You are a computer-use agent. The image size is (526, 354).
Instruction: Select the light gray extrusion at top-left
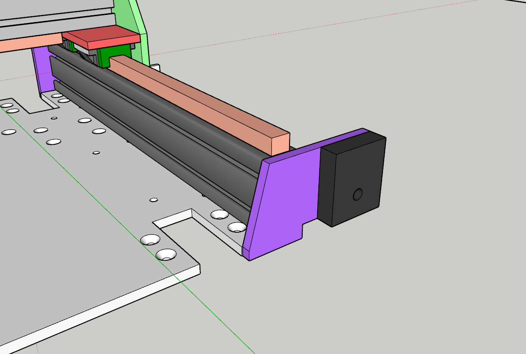pos(55,13)
